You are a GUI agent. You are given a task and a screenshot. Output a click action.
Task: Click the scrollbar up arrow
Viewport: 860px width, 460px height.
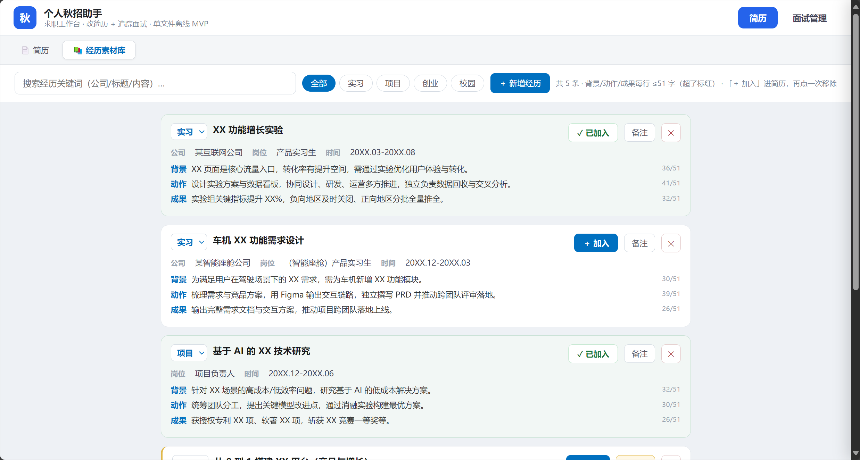click(x=855, y=7)
